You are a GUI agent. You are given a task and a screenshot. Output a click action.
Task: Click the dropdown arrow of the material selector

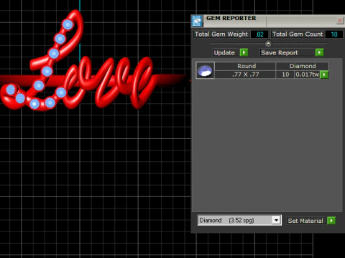click(276, 220)
